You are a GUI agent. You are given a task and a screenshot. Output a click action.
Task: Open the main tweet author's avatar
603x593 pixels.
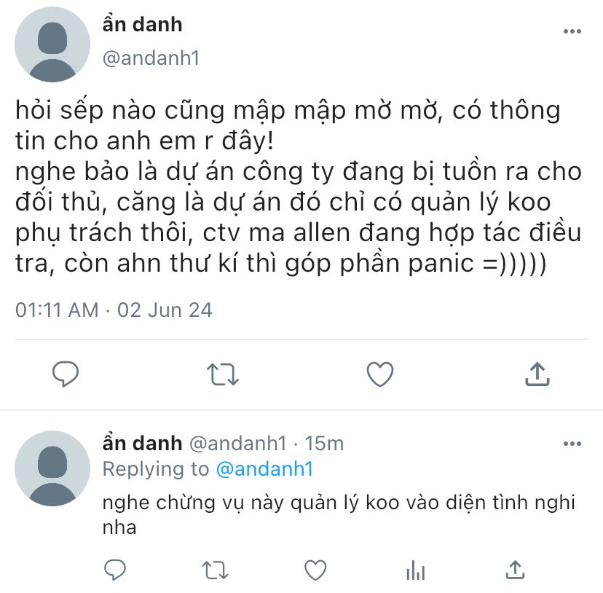pyautogui.click(x=52, y=44)
